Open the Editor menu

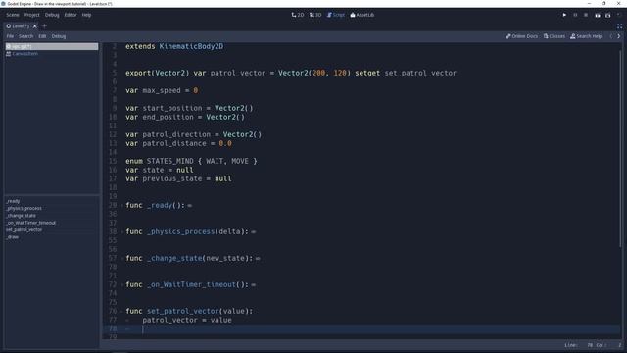[x=71, y=15]
